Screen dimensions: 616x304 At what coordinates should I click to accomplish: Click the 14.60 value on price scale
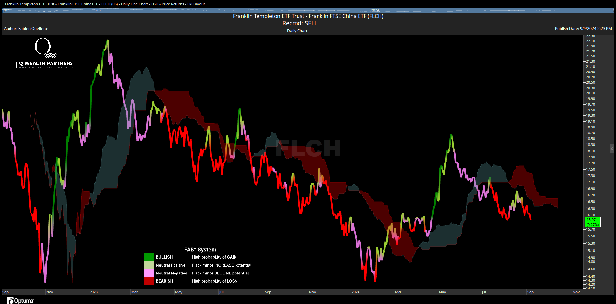[x=590, y=269]
